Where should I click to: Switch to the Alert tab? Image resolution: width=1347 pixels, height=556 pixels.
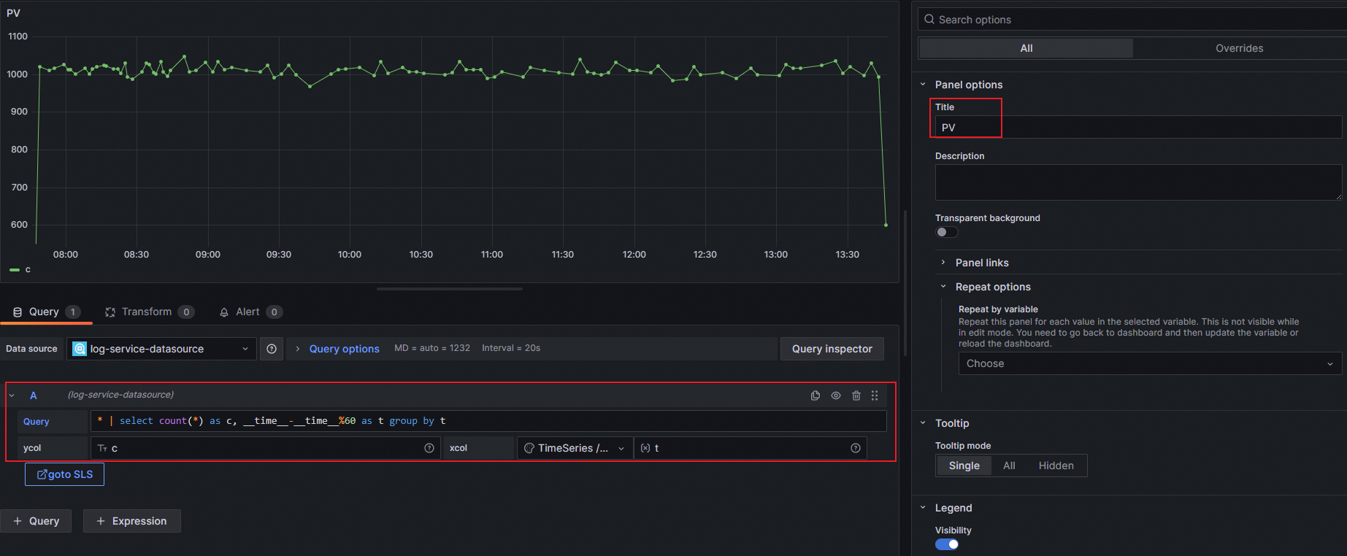[x=250, y=312]
